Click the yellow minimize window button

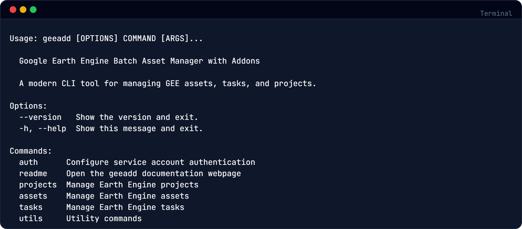pos(23,10)
